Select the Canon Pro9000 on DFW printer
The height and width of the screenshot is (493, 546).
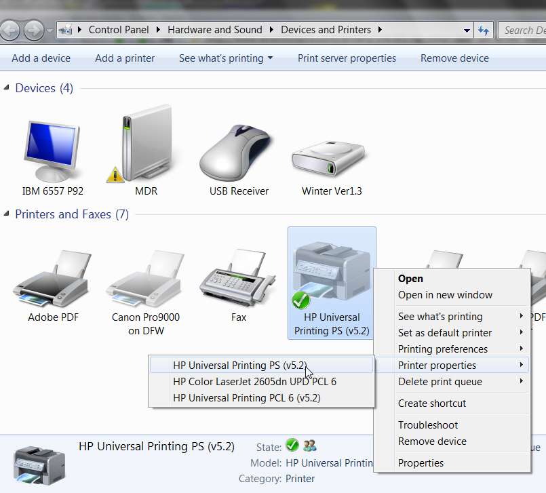[x=146, y=279]
